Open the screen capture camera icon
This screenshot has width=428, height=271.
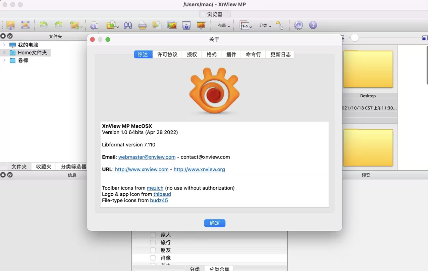[186, 25]
